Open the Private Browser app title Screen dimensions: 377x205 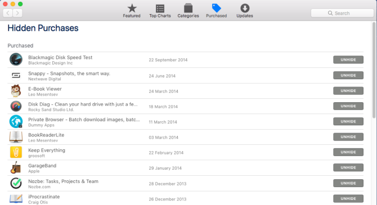(x=84, y=120)
